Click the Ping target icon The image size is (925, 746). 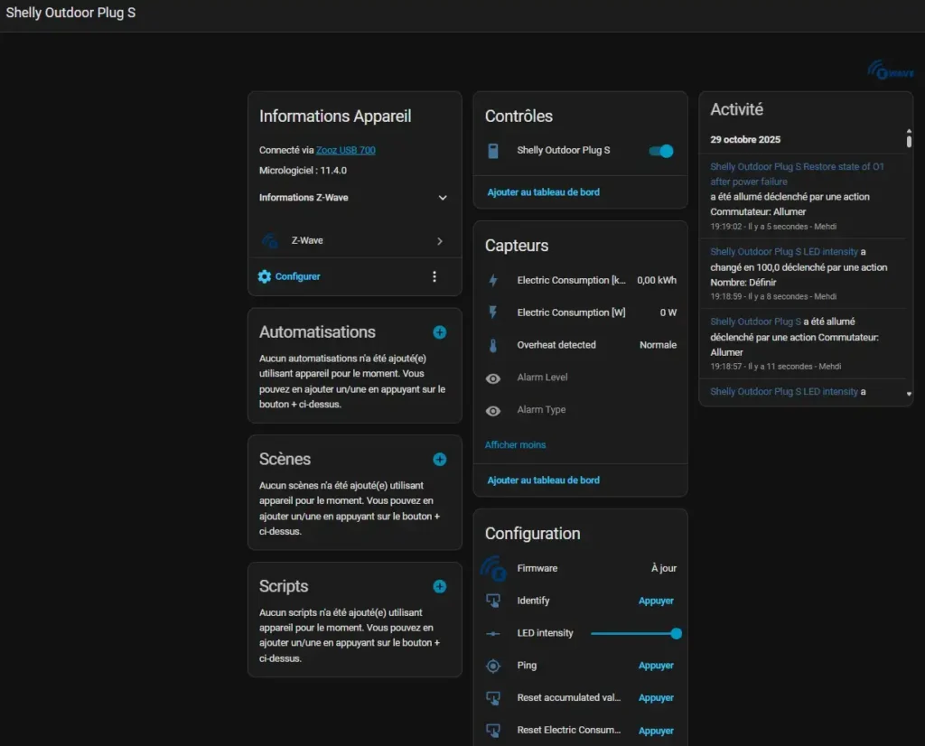[493, 666]
